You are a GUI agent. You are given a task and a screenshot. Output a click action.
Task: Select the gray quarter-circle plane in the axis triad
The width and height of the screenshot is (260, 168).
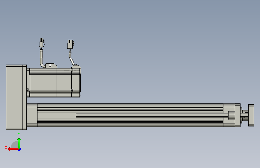coord(15,144)
